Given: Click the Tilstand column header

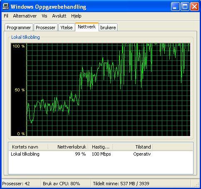Looking at the screenshot, I should pyautogui.click(x=133, y=147).
